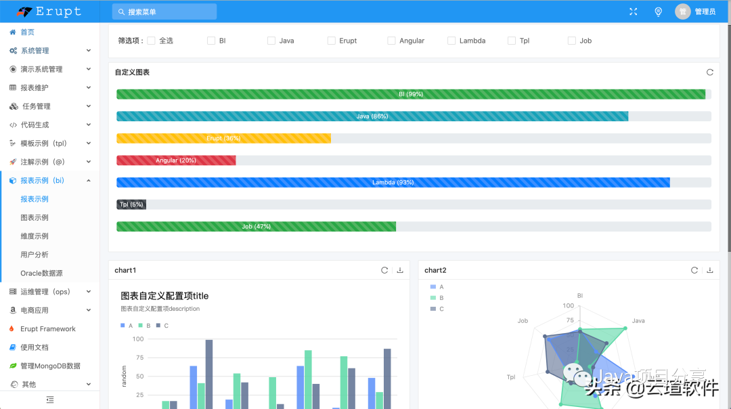Check the Angular filter checkbox
This screenshot has height=409, width=731.
coord(391,40)
